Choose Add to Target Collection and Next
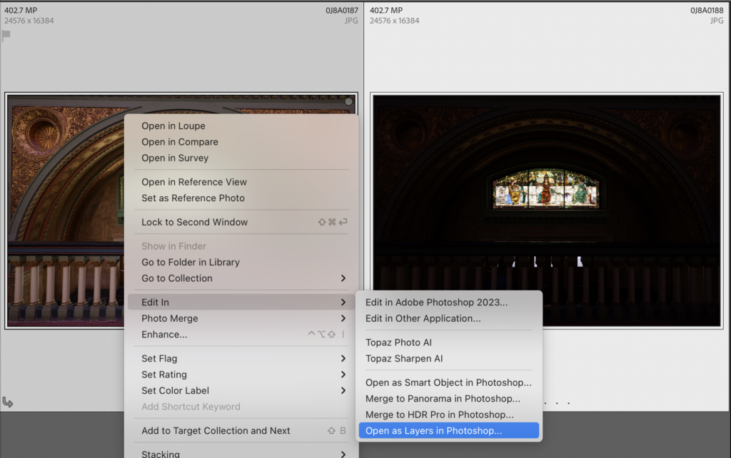 (x=216, y=430)
